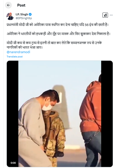Click Translate post
Screen dimensions: 114x168
tap(15, 57)
